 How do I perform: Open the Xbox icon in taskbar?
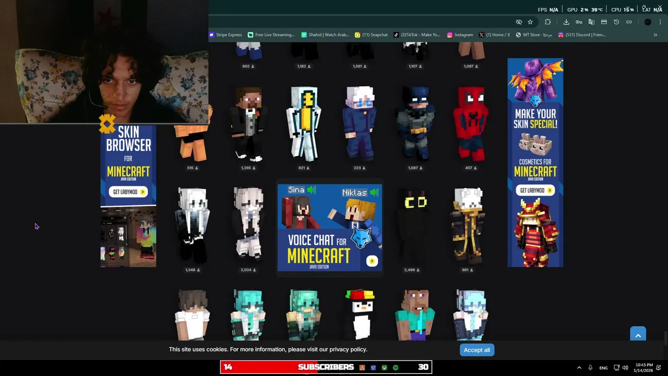pyautogui.click(x=385, y=368)
